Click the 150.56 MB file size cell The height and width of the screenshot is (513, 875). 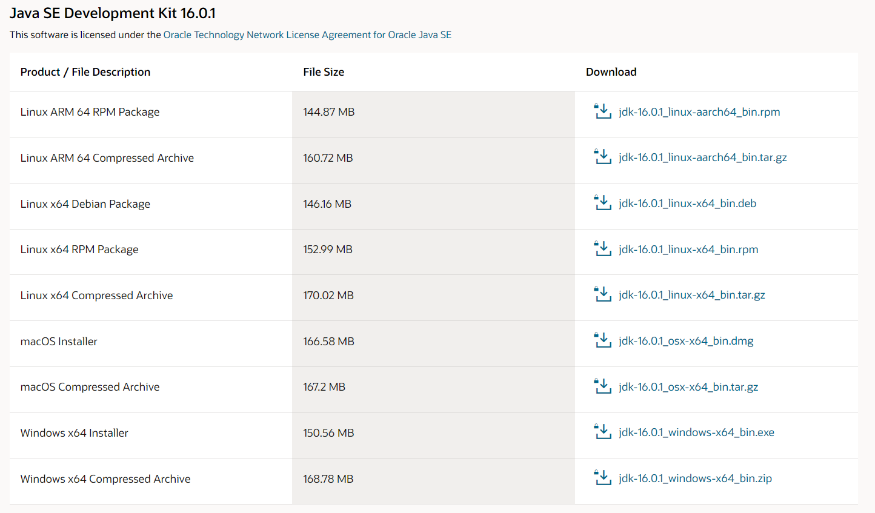(433, 435)
